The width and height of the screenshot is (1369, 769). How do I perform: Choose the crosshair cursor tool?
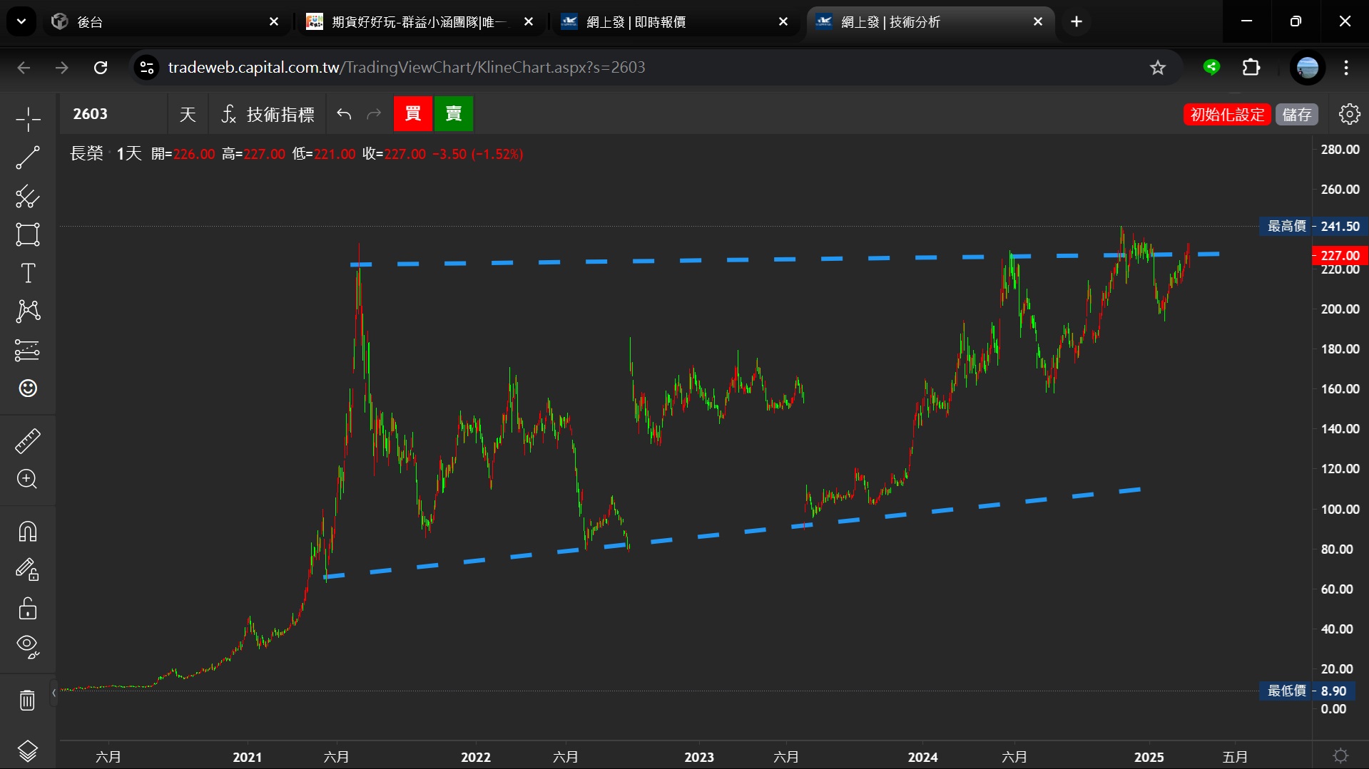pyautogui.click(x=28, y=119)
